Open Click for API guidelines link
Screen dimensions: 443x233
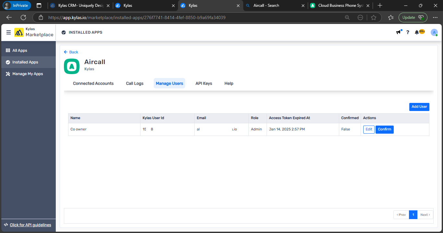(x=30, y=225)
